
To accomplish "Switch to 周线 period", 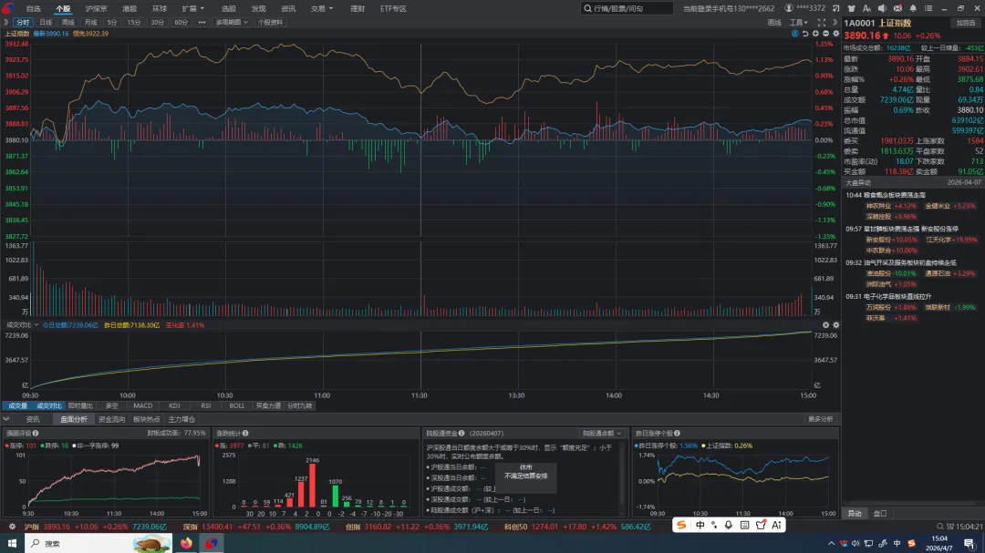I will pos(67,22).
